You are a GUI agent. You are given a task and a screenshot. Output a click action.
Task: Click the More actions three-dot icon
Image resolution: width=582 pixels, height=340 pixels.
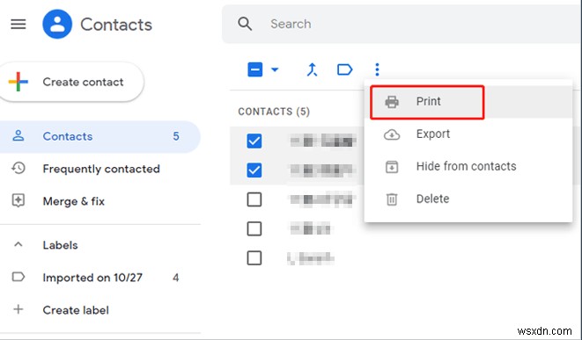point(377,69)
